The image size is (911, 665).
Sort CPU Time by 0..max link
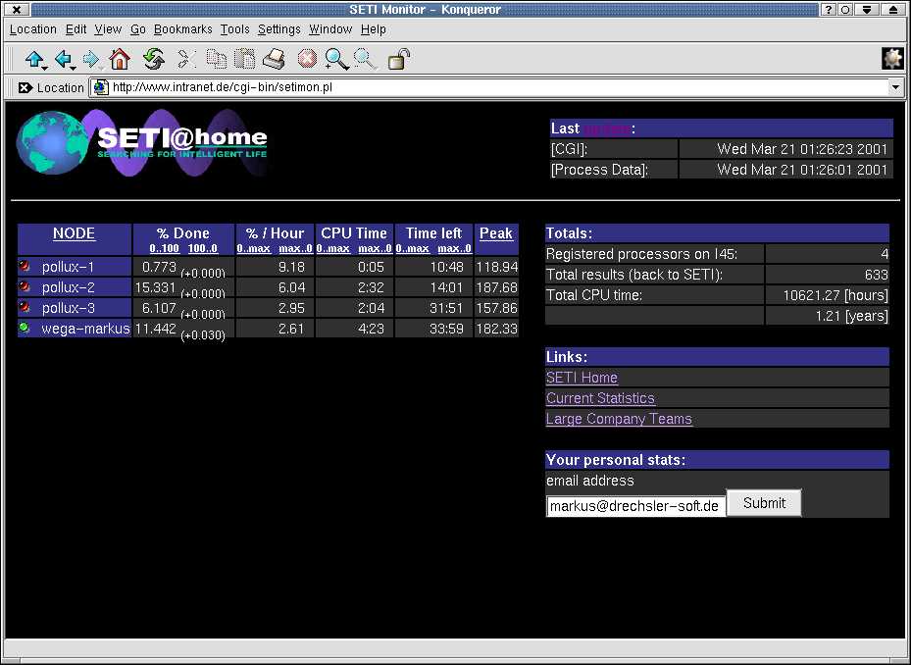[332, 248]
